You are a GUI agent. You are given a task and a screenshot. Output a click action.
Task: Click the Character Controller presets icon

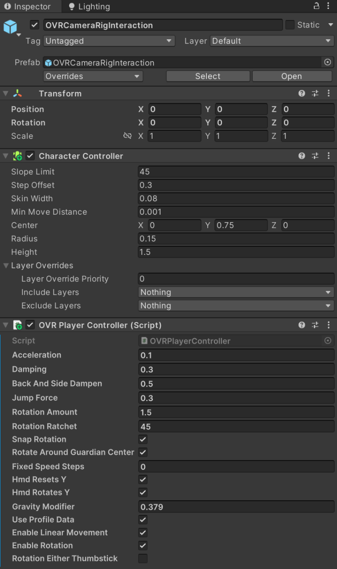pyautogui.click(x=315, y=156)
